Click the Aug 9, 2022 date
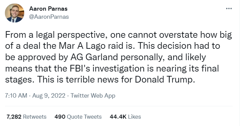 pos(49,96)
